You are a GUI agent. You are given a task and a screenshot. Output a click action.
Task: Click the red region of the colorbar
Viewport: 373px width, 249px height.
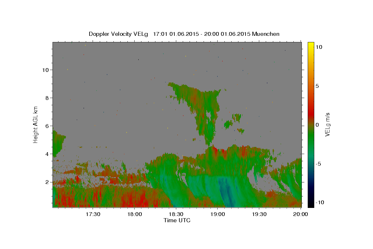(x=311, y=114)
